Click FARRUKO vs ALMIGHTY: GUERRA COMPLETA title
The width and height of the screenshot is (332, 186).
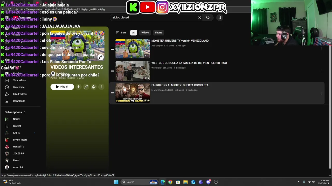pos(180,85)
